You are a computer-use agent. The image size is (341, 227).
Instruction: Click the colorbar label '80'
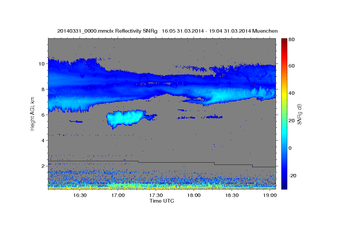pyautogui.click(x=291, y=39)
